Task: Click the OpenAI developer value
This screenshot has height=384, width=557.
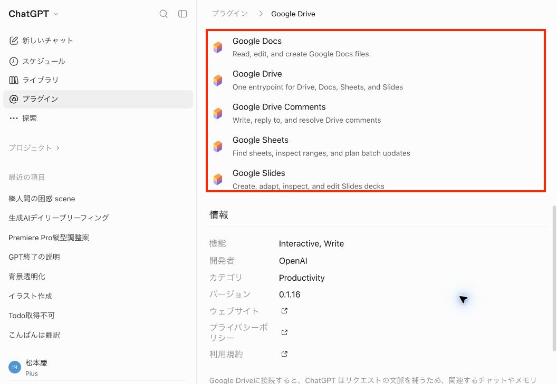Action: (x=293, y=261)
